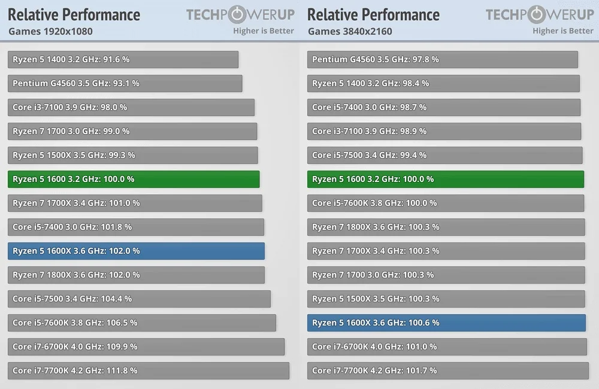The image size is (599, 389).
Task: Click the Games 3840x2160 subtitle
Action: click(x=350, y=31)
